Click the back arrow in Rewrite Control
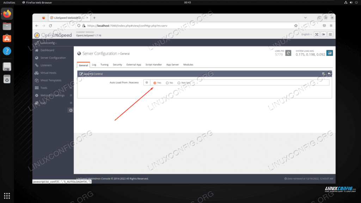Screen dimensions: 361x203 [330, 74]
